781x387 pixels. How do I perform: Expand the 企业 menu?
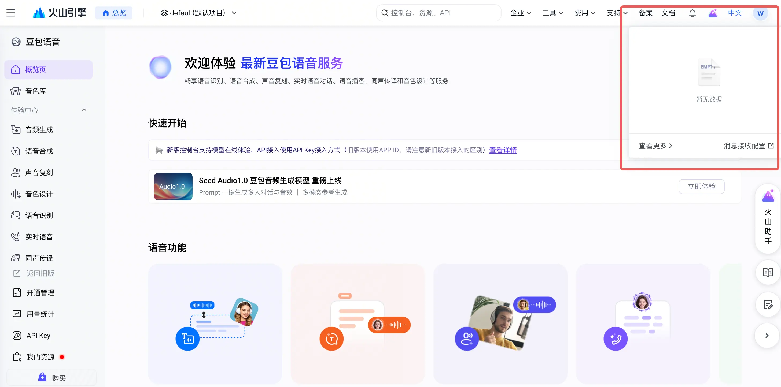click(x=520, y=13)
